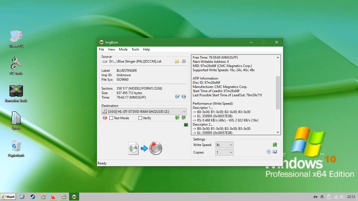Click the line 'Free Time: 79:59:69 (MM:SS:FF)'
Screen dimensions: 358x201
(x=215, y=58)
